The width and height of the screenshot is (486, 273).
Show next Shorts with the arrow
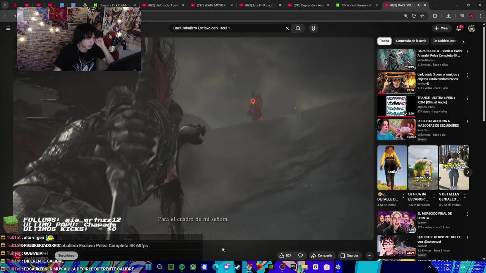468,172
